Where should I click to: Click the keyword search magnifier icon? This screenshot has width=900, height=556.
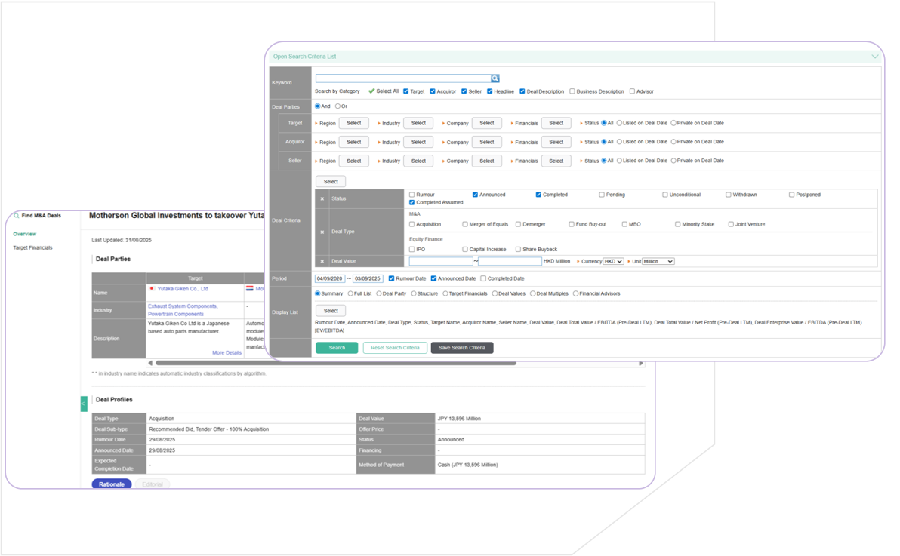(495, 78)
